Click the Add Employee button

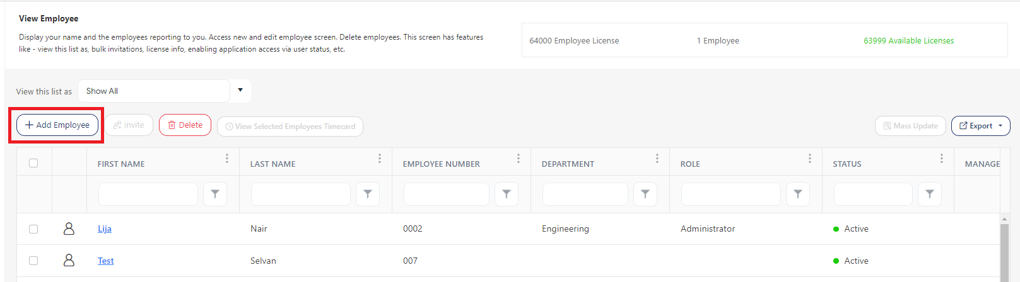(x=57, y=125)
